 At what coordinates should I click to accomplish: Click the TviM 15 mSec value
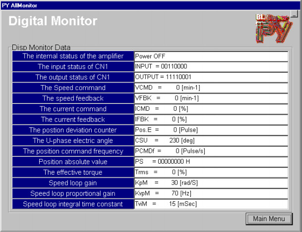pos(211,204)
